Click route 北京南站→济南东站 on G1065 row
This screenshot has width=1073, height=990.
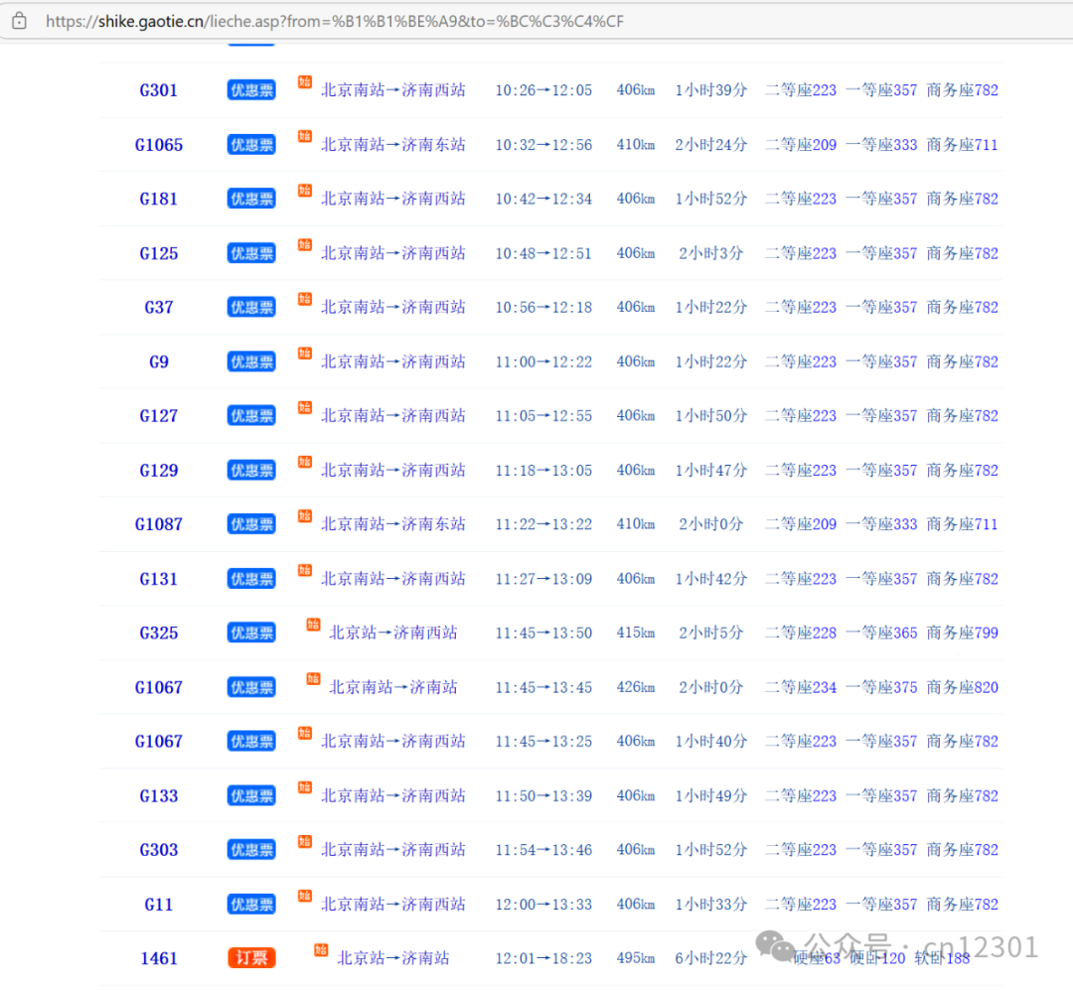tap(393, 145)
